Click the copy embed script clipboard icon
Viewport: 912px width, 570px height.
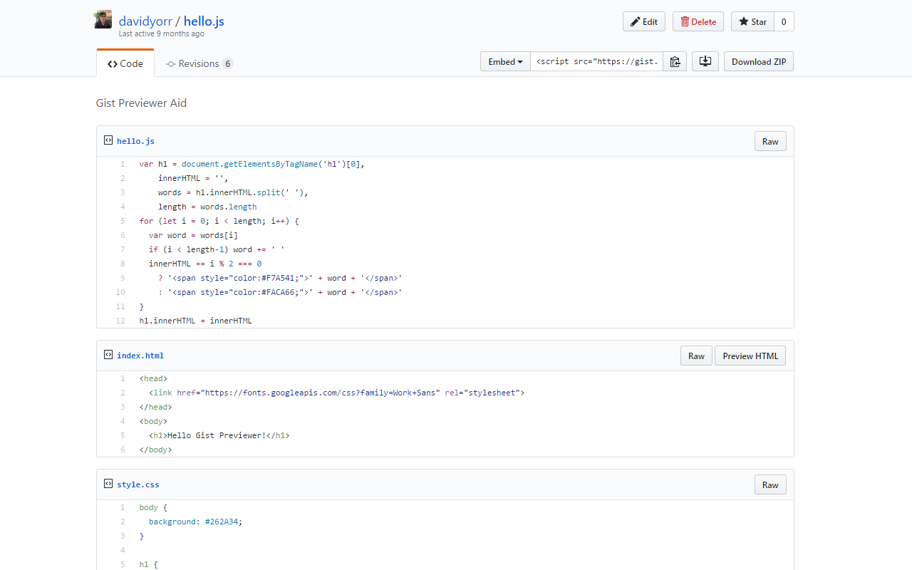point(675,62)
